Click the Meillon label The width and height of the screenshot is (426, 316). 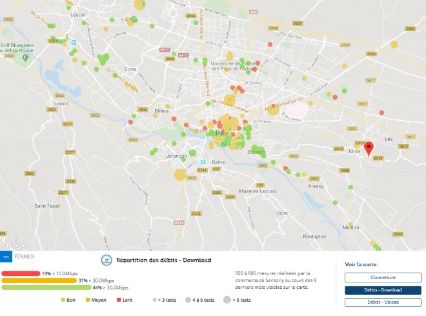tap(350, 227)
